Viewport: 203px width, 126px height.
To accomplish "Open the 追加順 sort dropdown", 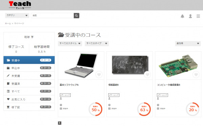I will (188, 43).
